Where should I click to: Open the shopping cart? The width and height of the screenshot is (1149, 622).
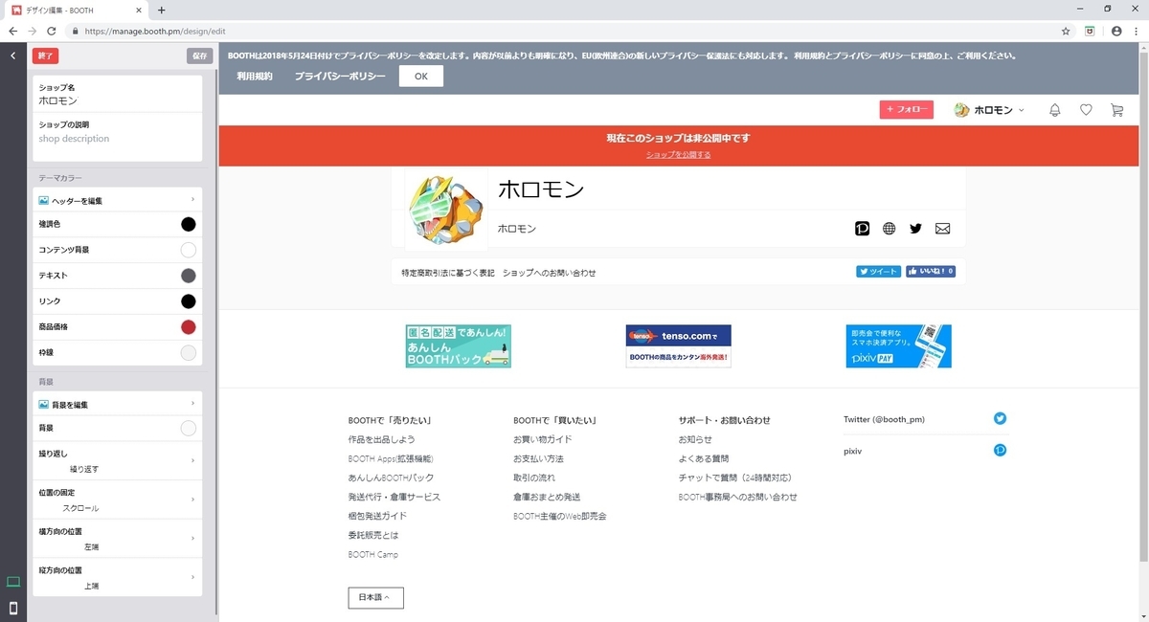[x=1116, y=110]
